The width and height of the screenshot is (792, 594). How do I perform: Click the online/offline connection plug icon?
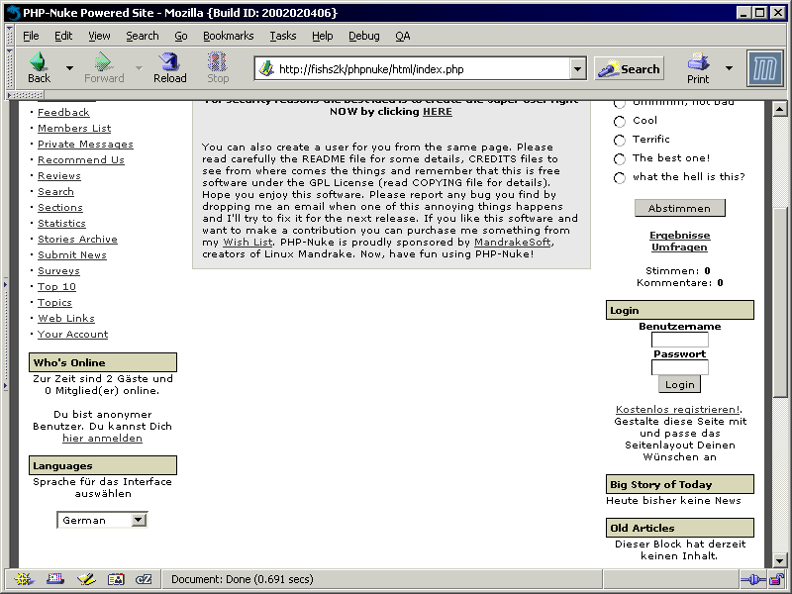pos(752,579)
